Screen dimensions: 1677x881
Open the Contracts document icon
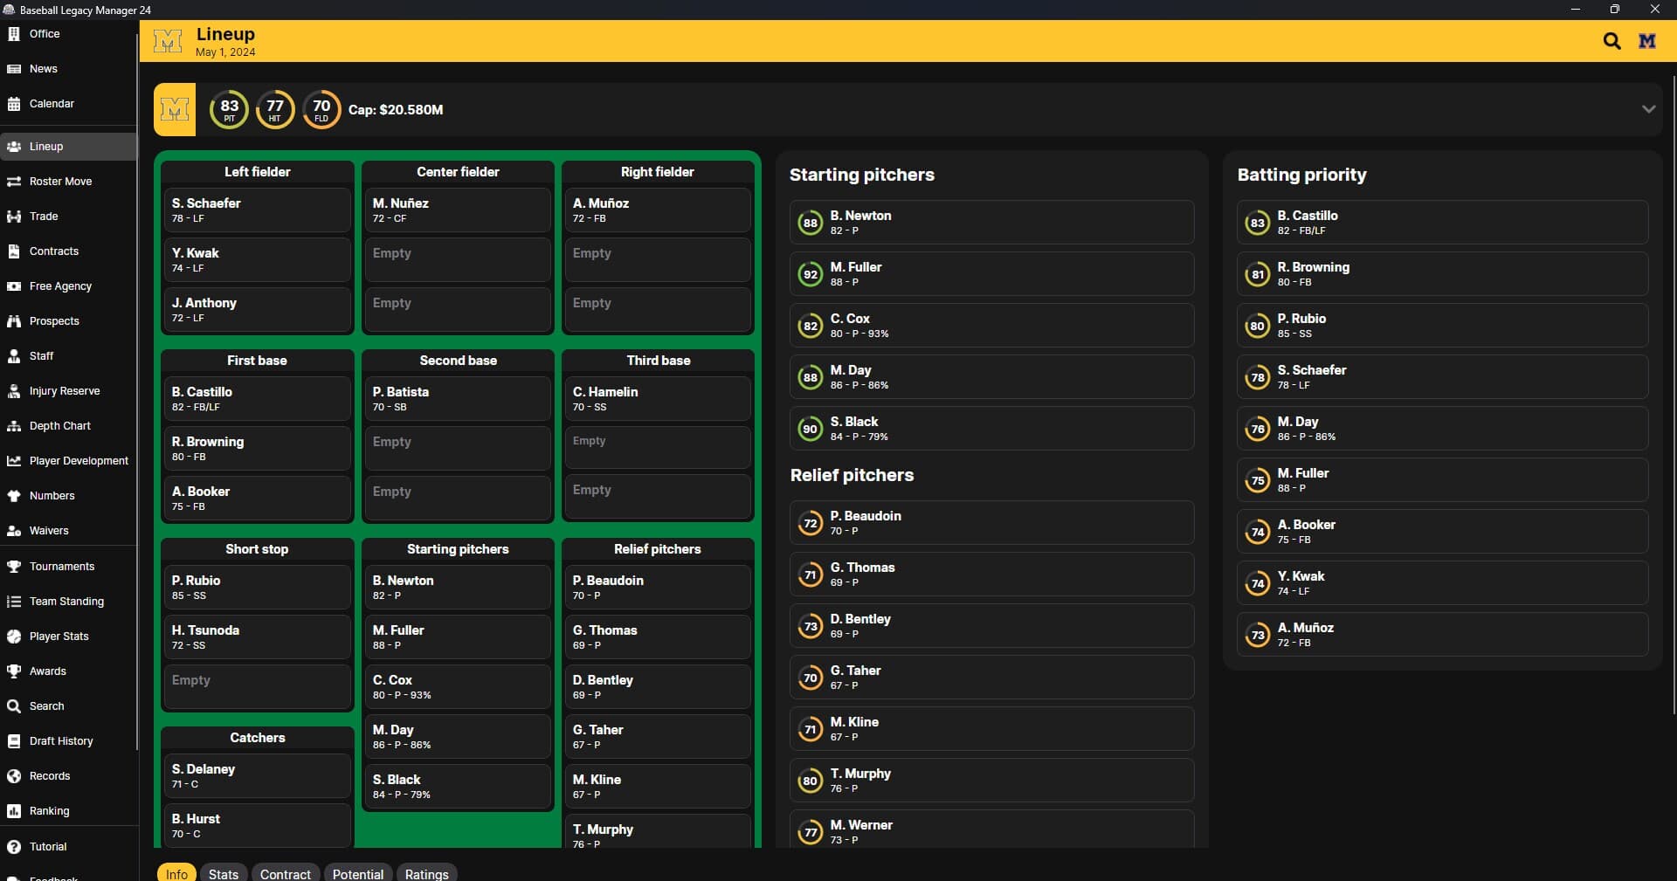coord(14,251)
